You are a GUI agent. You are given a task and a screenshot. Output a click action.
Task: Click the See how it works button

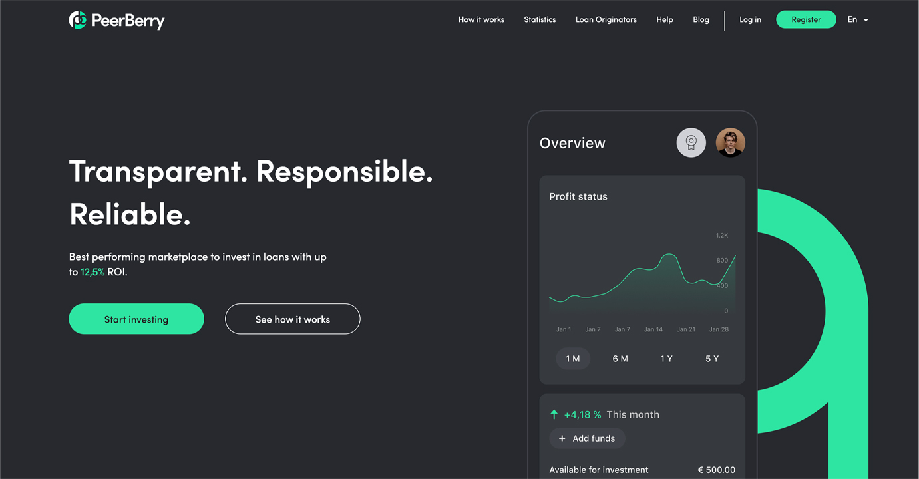292,319
